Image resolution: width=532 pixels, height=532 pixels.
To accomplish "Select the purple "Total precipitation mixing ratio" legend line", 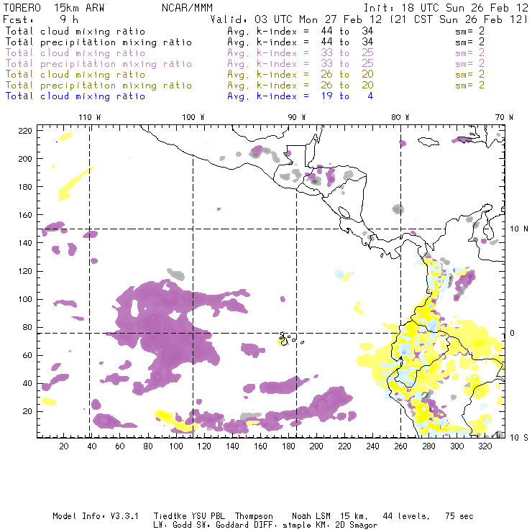I will pyautogui.click(x=98, y=64).
